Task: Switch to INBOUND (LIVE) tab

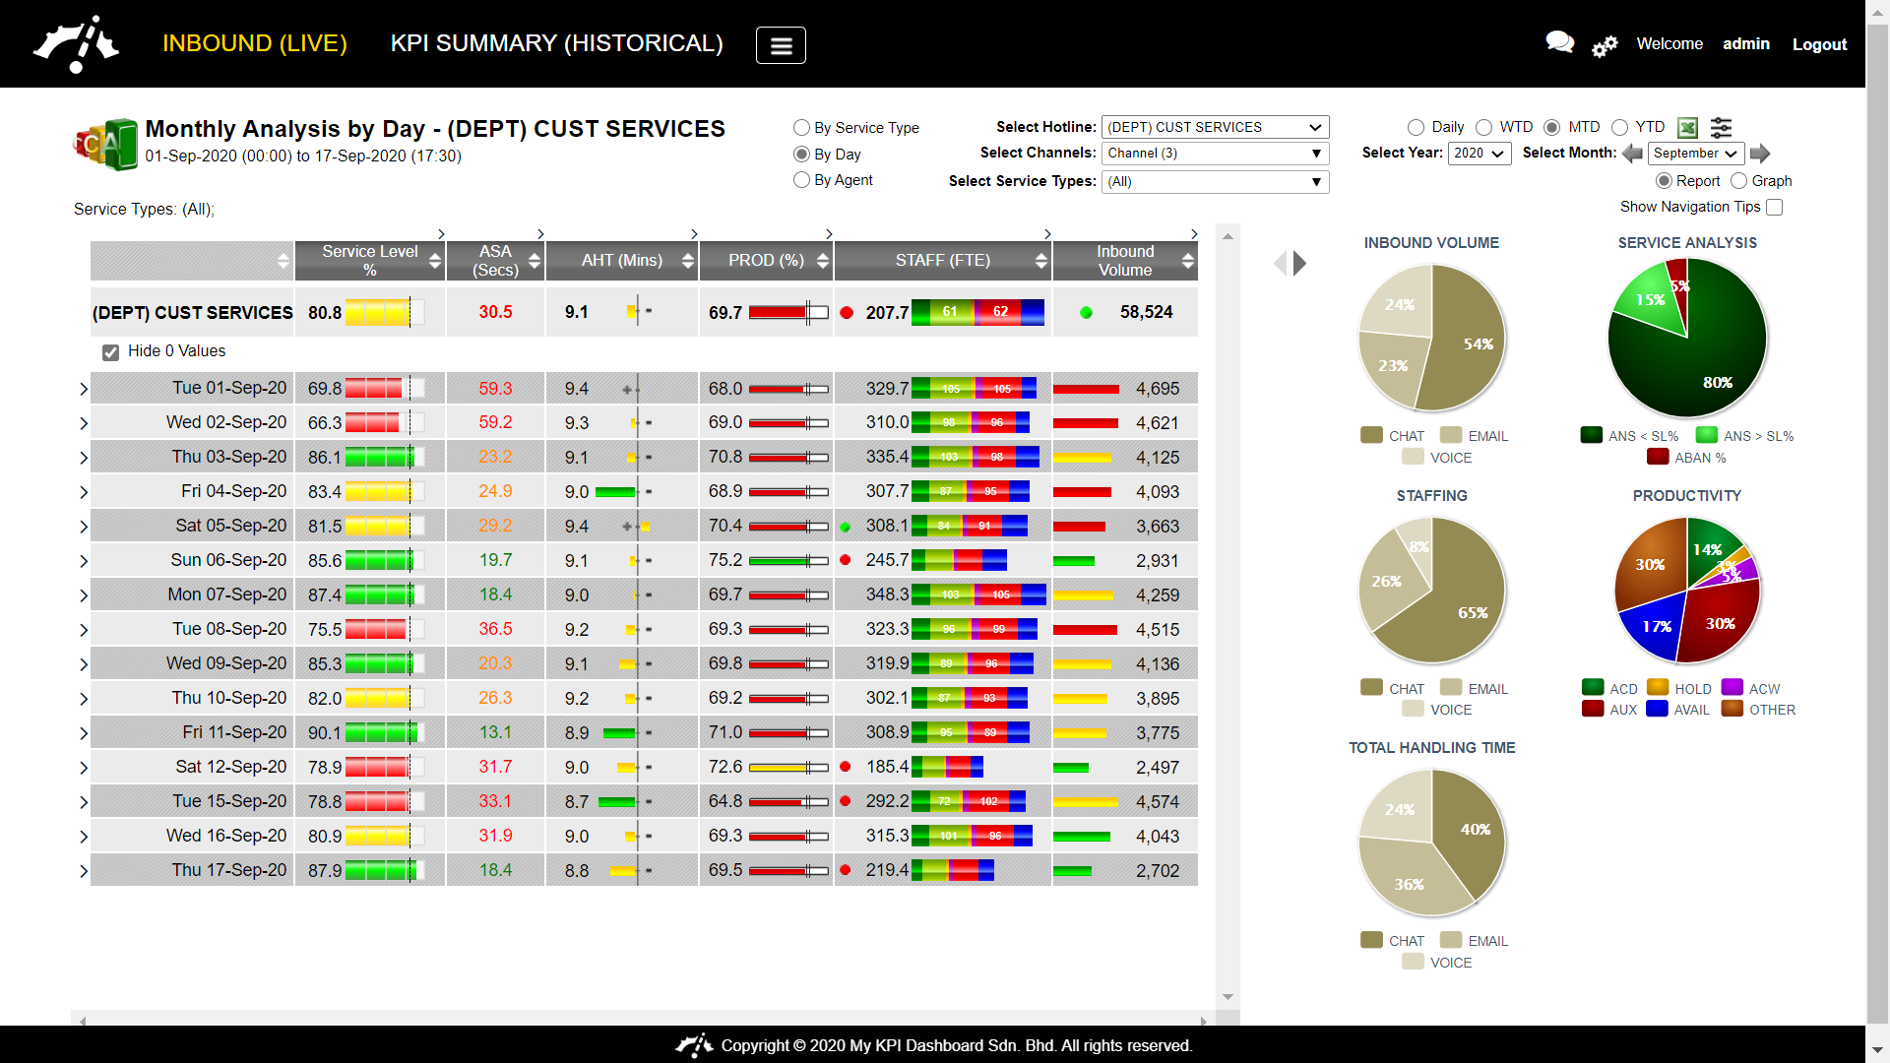Action: [x=255, y=43]
